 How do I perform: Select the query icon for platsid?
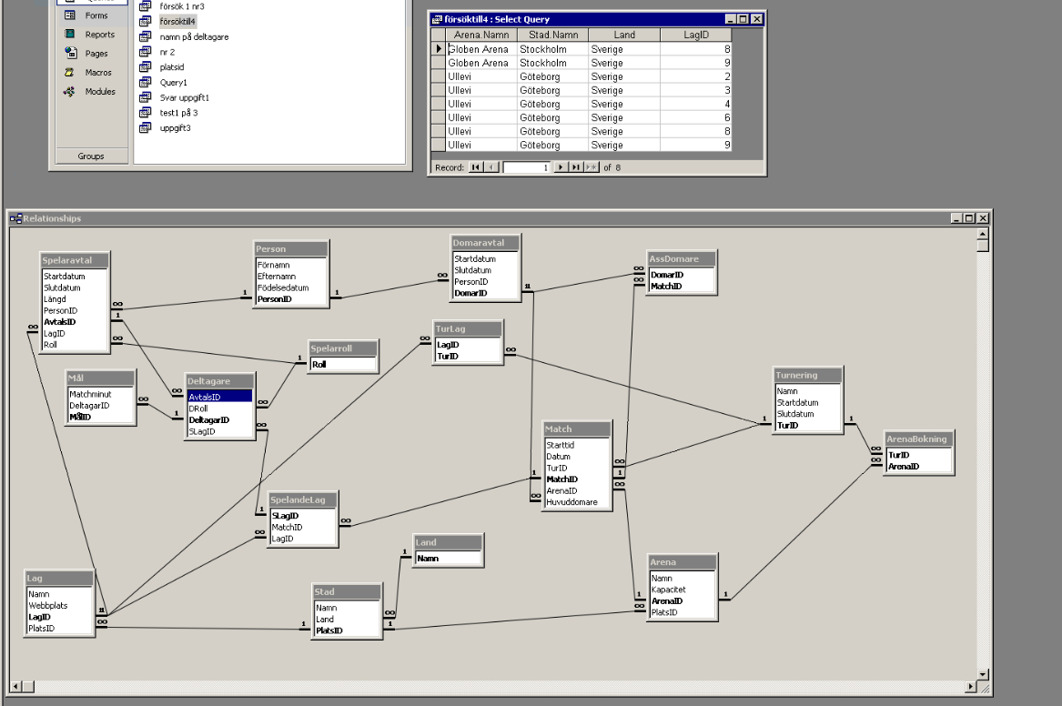pos(145,67)
